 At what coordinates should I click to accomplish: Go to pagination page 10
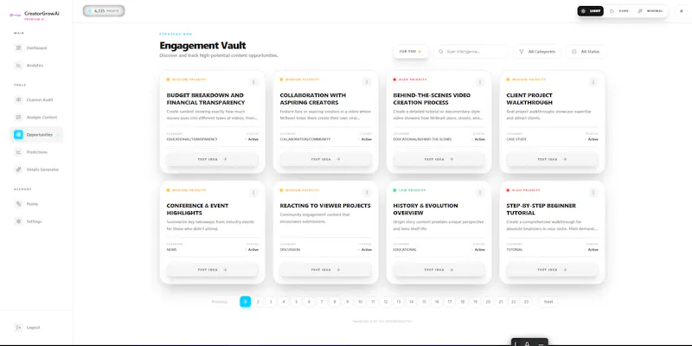[360, 302]
